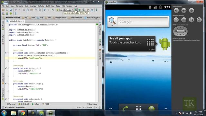Click the emulator hardware Home button
This screenshot has width=206, height=116.
(176, 20)
